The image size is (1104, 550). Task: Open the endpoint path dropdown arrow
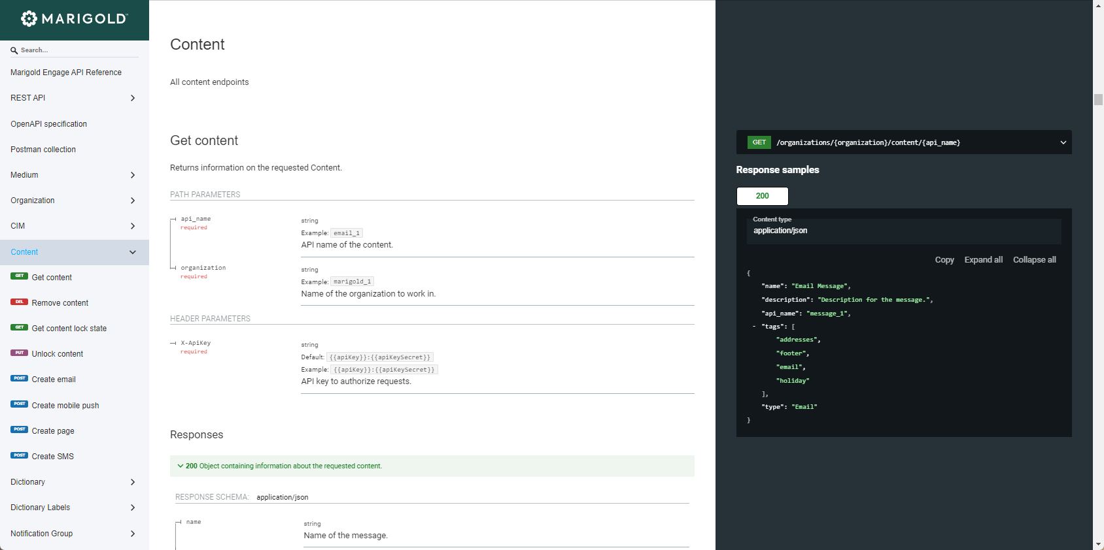pos(1063,142)
